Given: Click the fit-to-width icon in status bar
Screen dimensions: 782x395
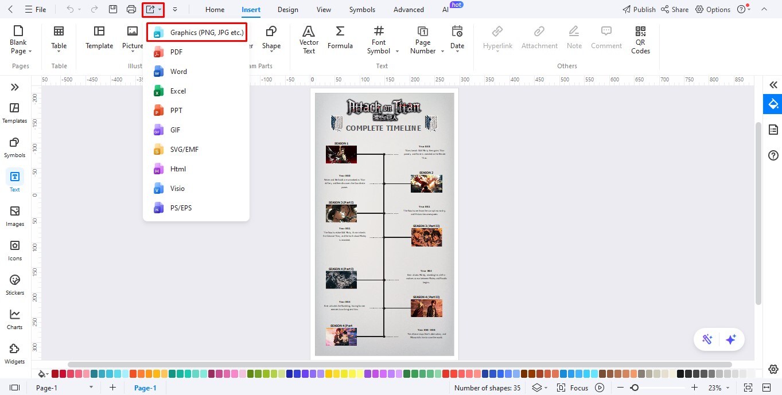Looking at the screenshot, I should 766,388.
